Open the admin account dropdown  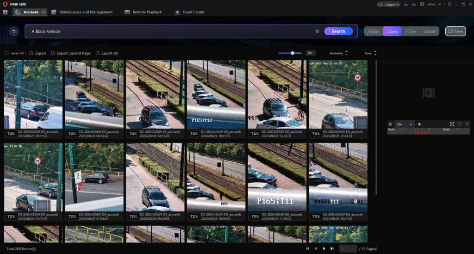(x=434, y=4)
